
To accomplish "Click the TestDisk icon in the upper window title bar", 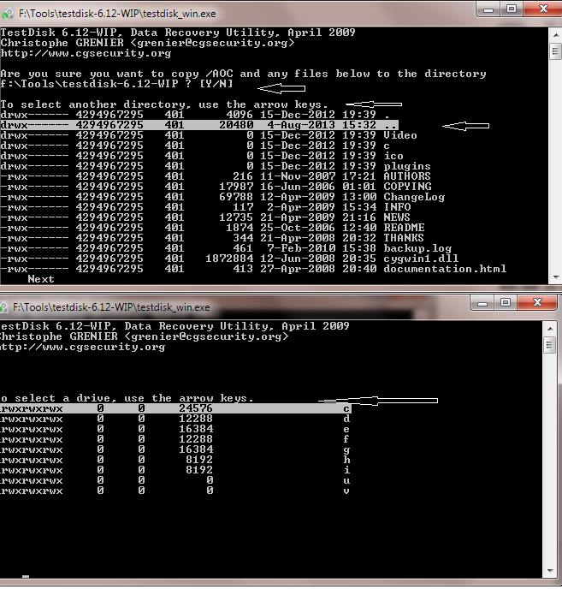I will click(7, 14).
